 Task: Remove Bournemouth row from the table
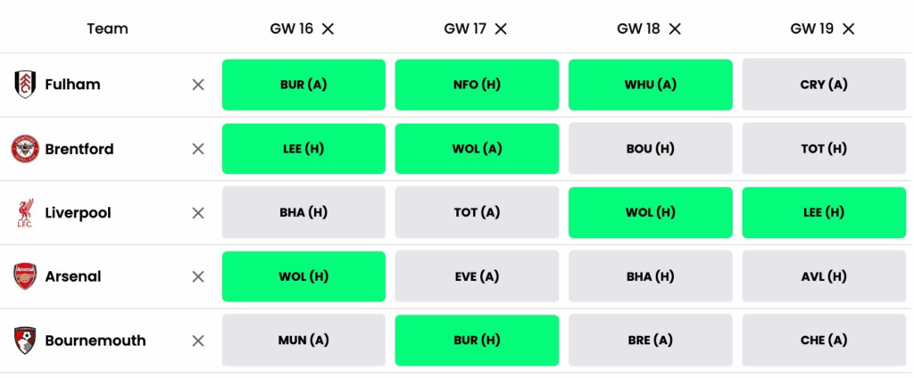pos(198,341)
